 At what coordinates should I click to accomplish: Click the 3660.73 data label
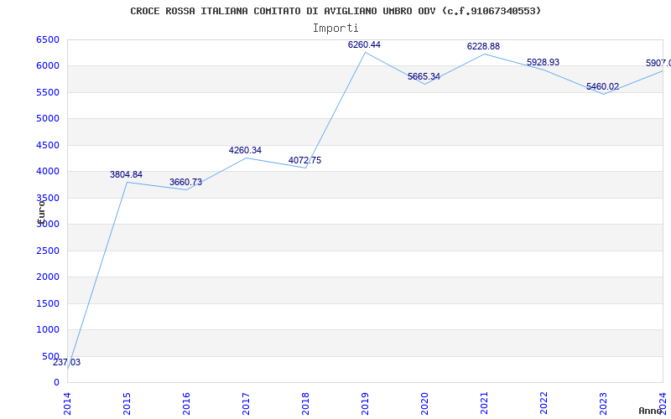coord(185,182)
